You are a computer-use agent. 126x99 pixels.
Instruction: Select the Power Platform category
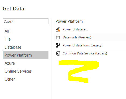point(26,55)
